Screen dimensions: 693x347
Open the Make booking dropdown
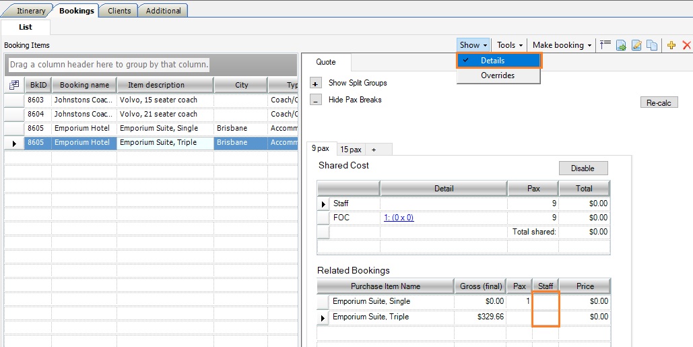coord(562,45)
